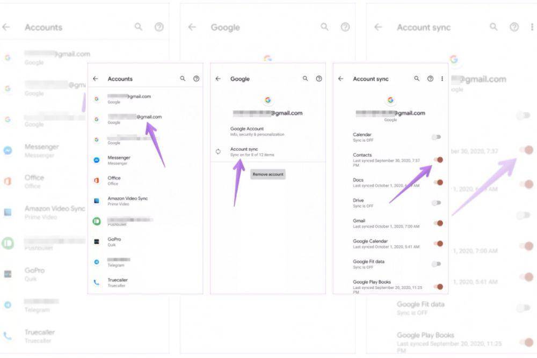
Task: Open Google Account info, security & personalization
Action: (x=257, y=131)
